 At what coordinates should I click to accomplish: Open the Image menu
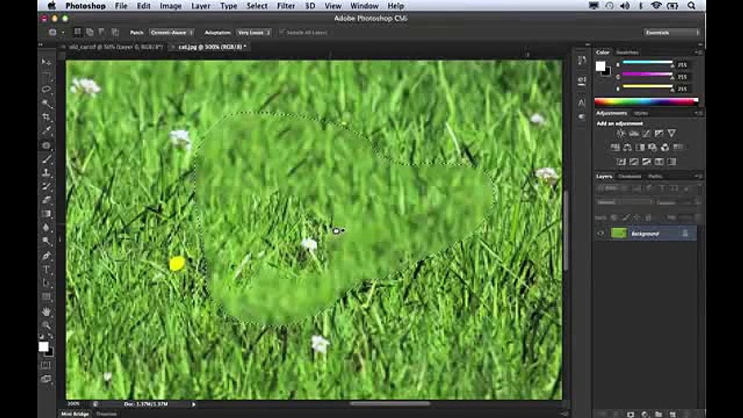pos(171,6)
